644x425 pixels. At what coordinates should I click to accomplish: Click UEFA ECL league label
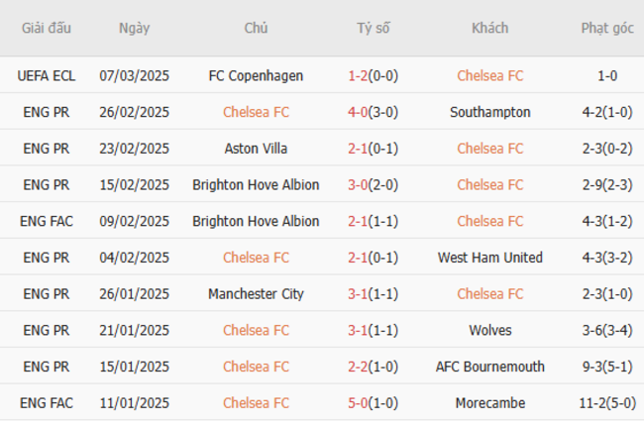coord(46,75)
